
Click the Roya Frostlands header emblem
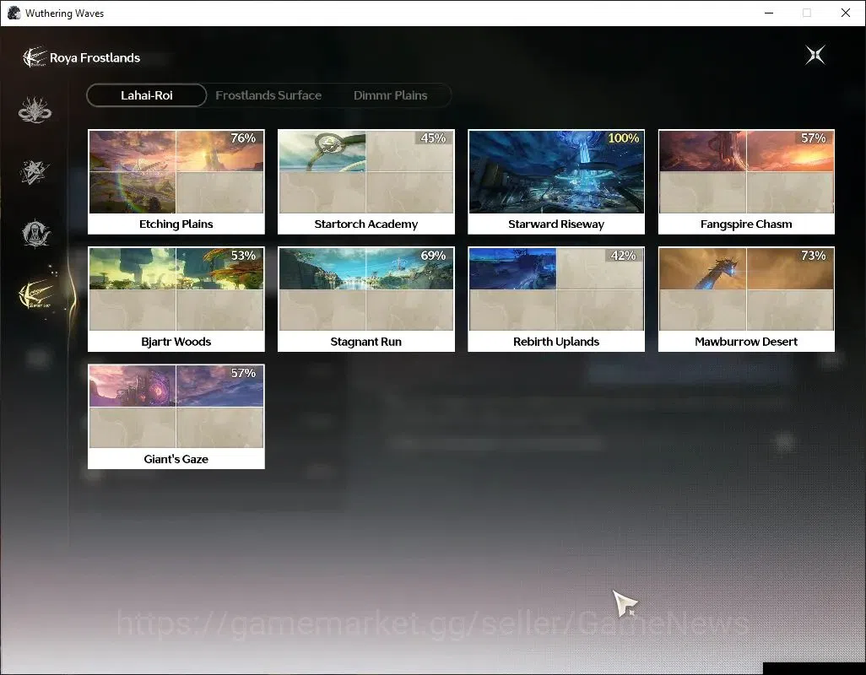coord(34,57)
